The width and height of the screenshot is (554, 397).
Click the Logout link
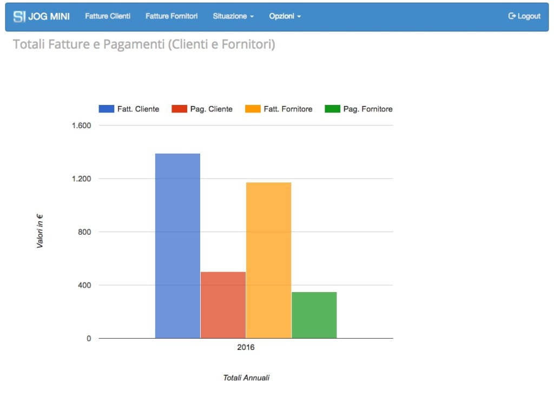click(x=524, y=16)
